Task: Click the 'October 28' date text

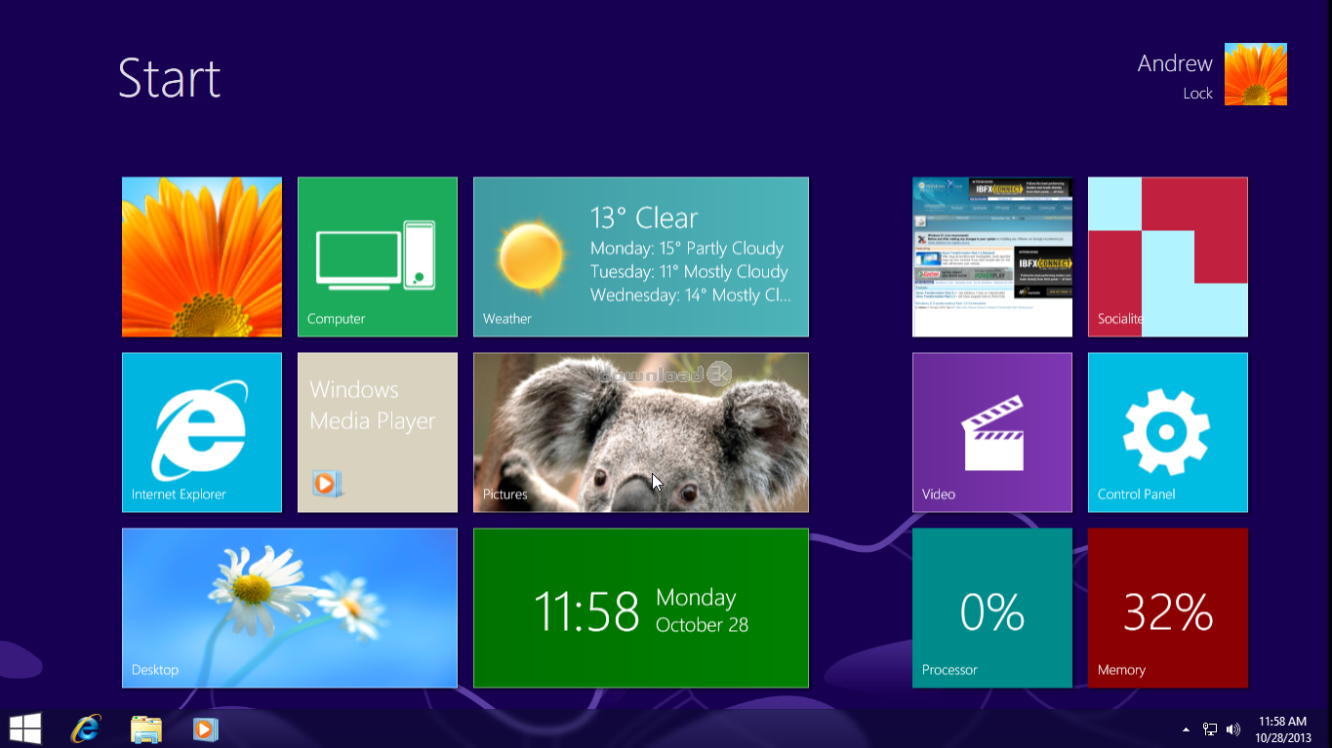Action: click(x=702, y=625)
